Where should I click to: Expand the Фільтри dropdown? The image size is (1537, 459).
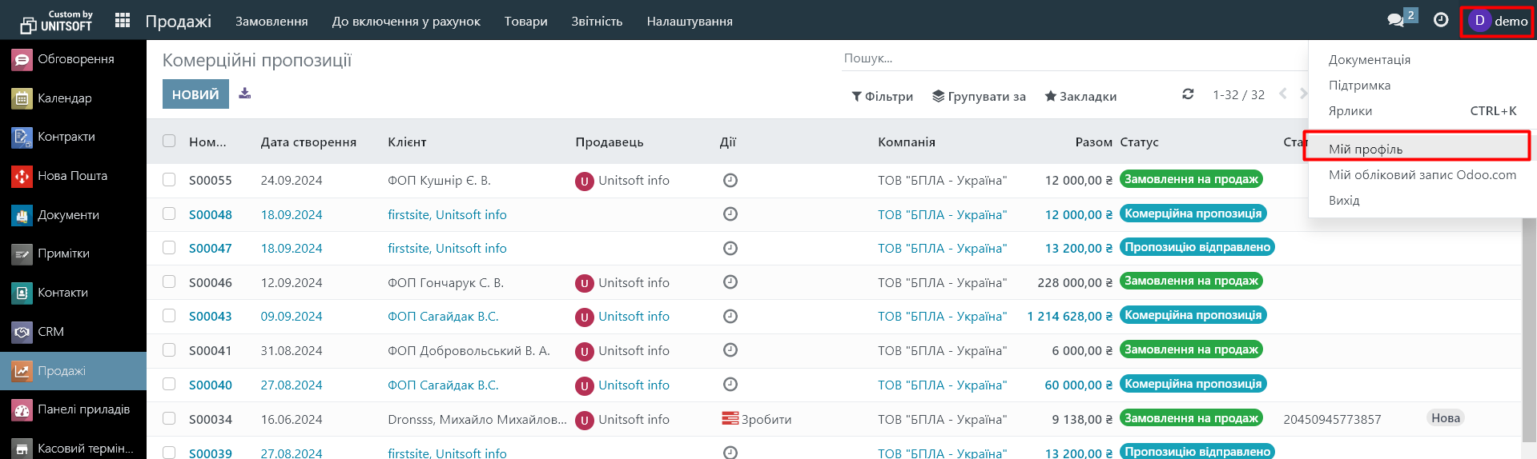pos(882,96)
